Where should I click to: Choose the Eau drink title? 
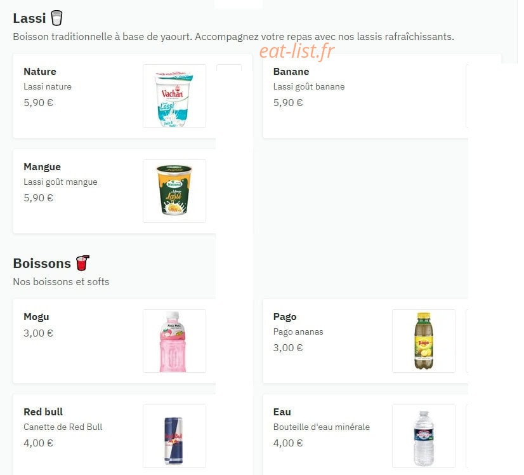pos(282,411)
